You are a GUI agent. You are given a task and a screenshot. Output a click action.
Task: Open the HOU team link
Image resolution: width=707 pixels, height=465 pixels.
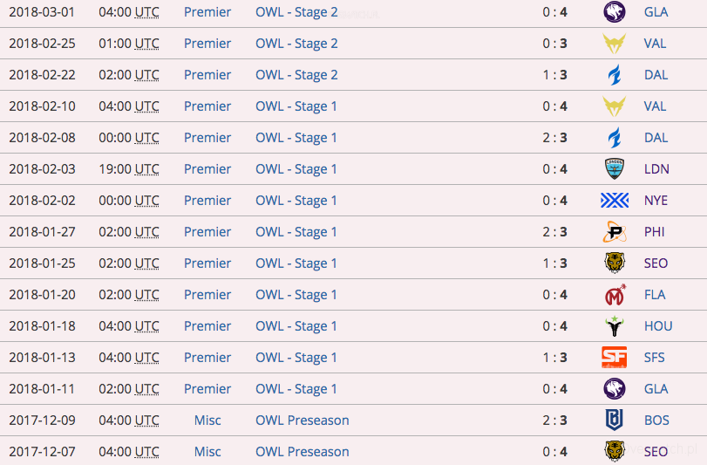pyautogui.click(x=658, y=326)
